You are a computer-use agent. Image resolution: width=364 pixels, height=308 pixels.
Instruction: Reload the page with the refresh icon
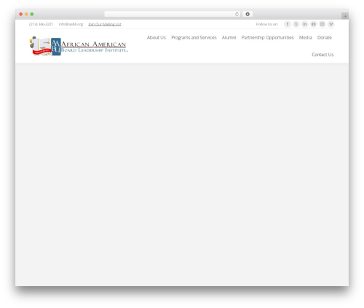click(237, 14)
